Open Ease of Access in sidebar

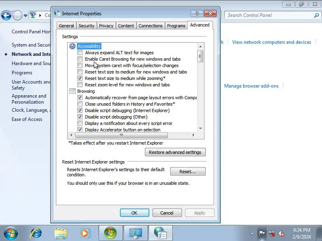27,119
